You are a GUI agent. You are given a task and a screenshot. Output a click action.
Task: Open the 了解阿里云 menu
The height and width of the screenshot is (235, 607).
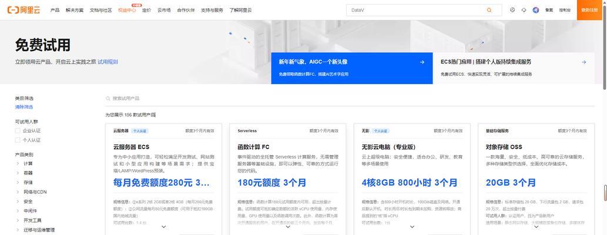click(x=240, y=10)
